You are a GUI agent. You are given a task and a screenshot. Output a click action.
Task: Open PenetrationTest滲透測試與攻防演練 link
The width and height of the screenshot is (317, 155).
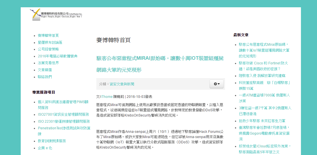coord(64,131)
